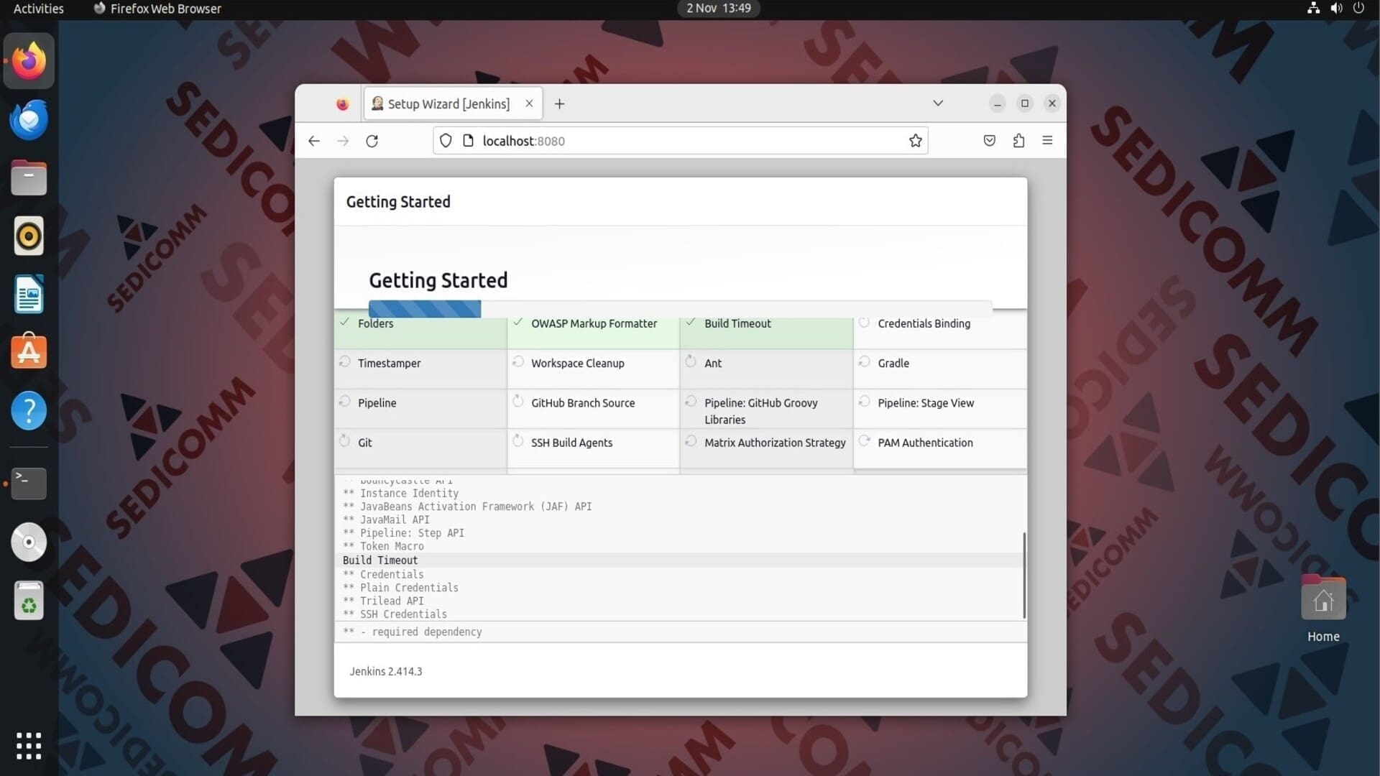Open the Files manager in the dock
This screenshot has width=1380, height=776.
(x=29, y=177)
